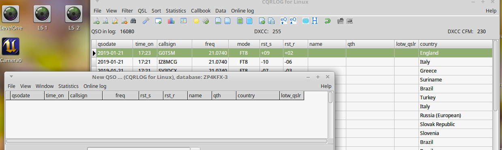
Task: Open Online log menu in main window
Action: [x=242, y=11]
